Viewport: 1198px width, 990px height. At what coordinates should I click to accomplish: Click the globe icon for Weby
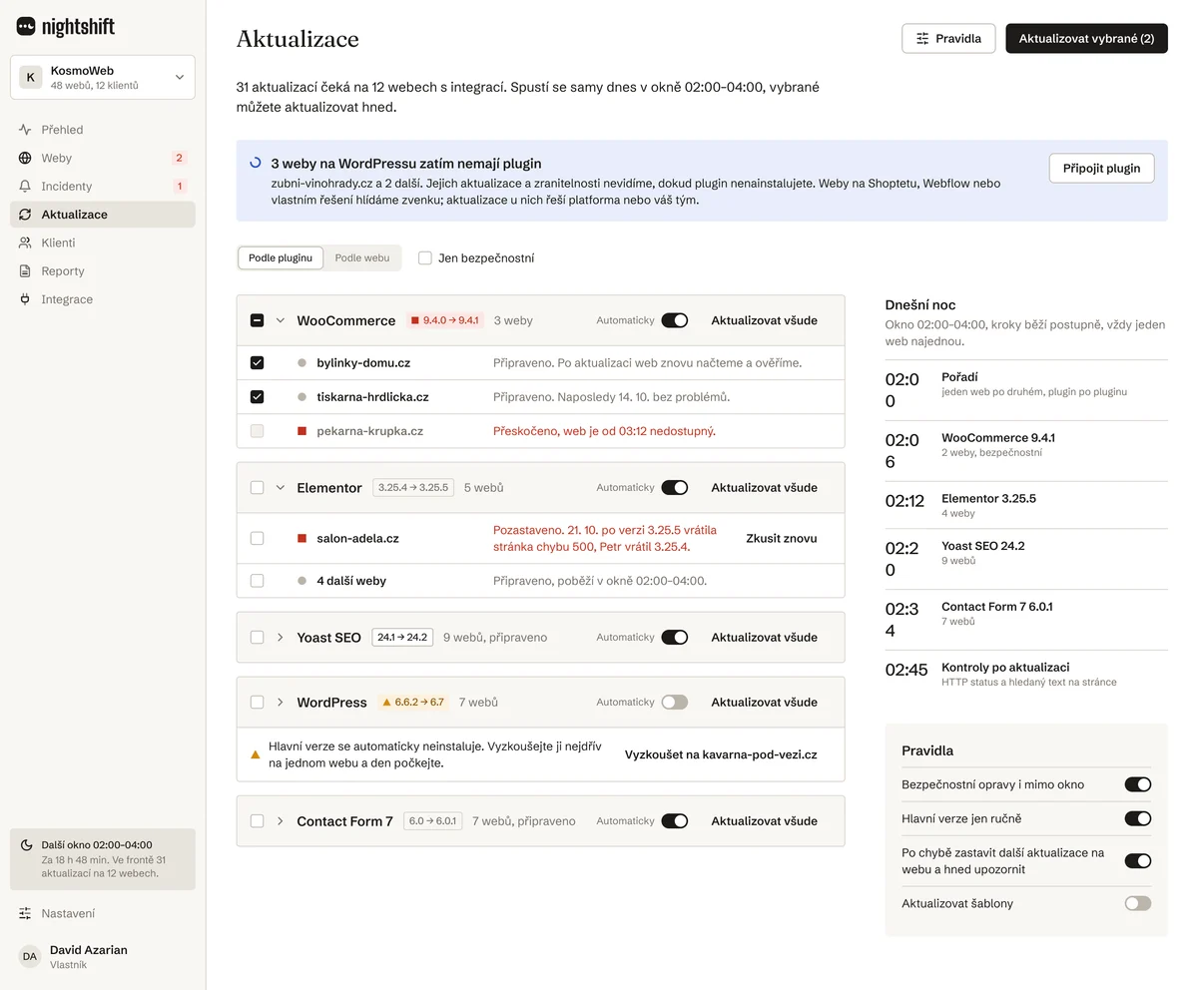click(x=25, y=158)
